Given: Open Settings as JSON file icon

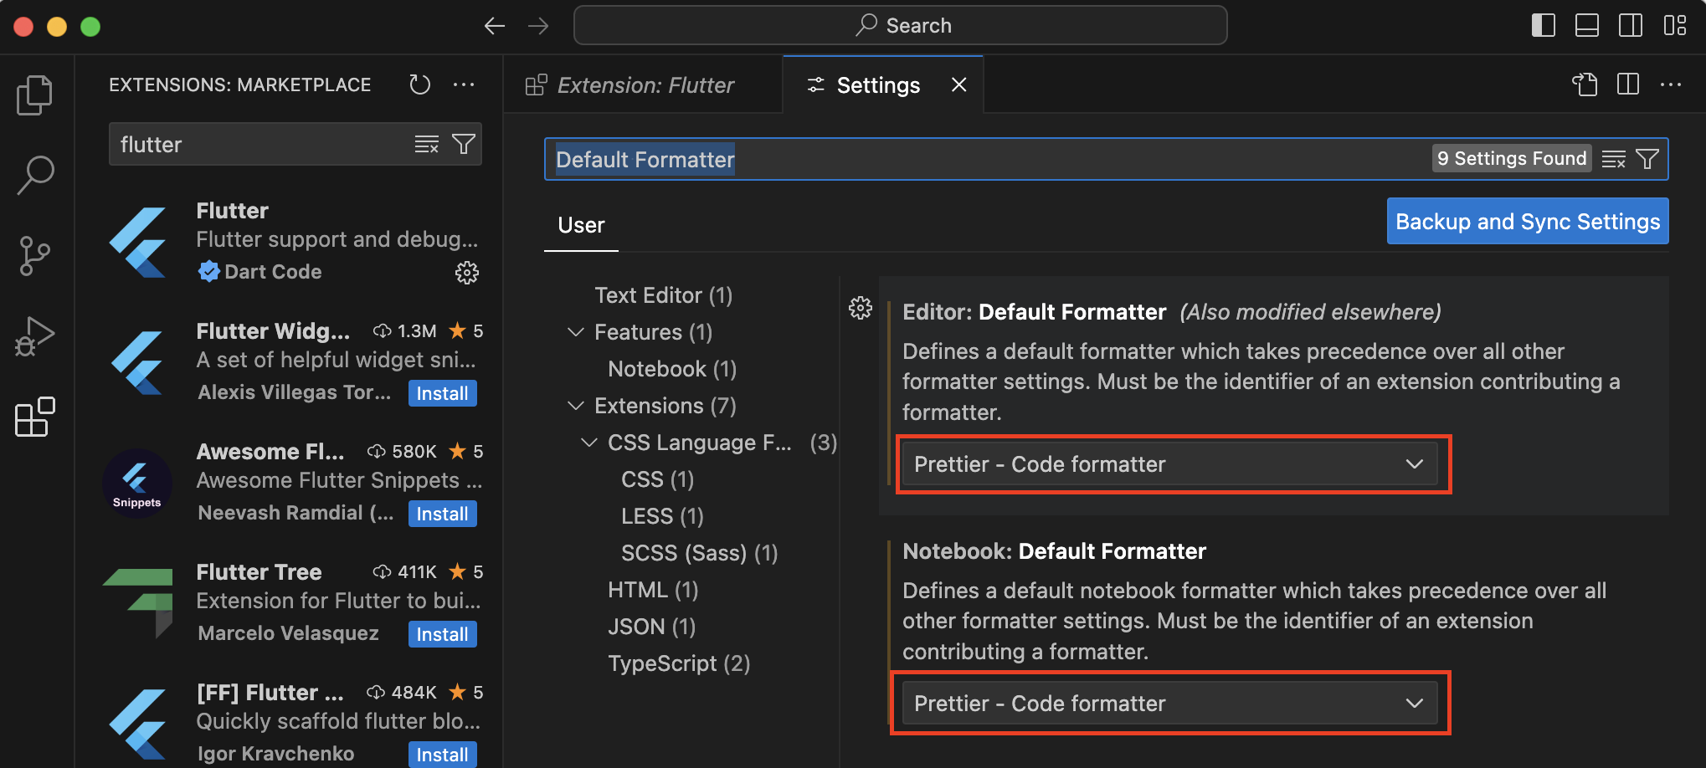Looking at the screenshot, I should tap(1585, 84).
